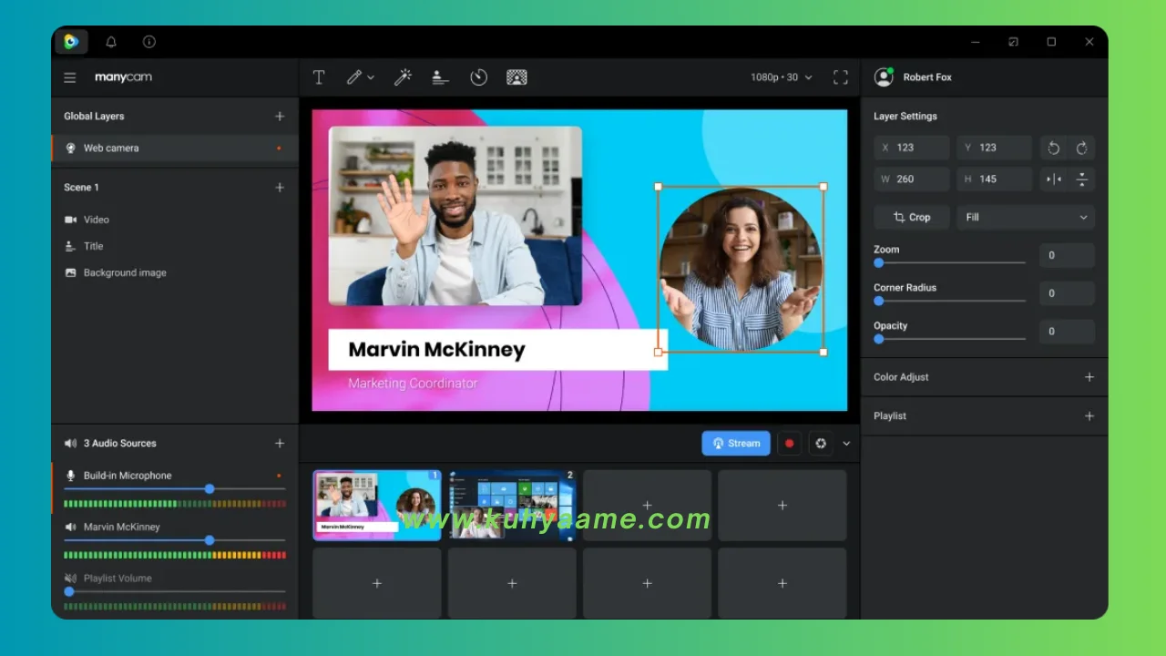Open the hamburger menu beside manycam logo
Image resolution: width=1166 pixels, height=656 pixels.
point(70,77)
